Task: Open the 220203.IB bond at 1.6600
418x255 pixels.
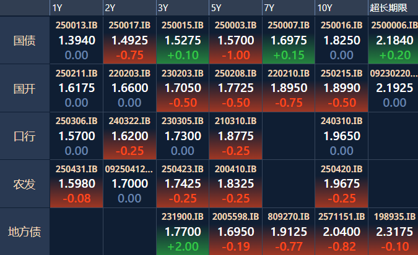Action: tap(129, 88)
